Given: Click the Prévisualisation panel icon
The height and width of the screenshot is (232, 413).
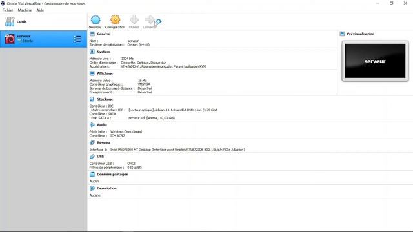Looking at the screenshot, I should [x=342, y=34].
